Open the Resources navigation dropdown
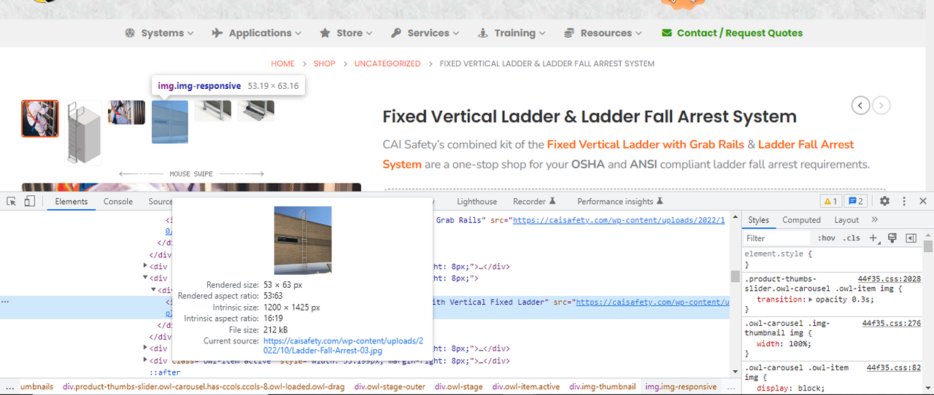The image size is (934, 395). 603,33
